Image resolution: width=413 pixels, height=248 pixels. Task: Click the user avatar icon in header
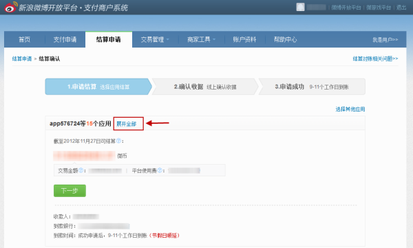pos(300,7)
